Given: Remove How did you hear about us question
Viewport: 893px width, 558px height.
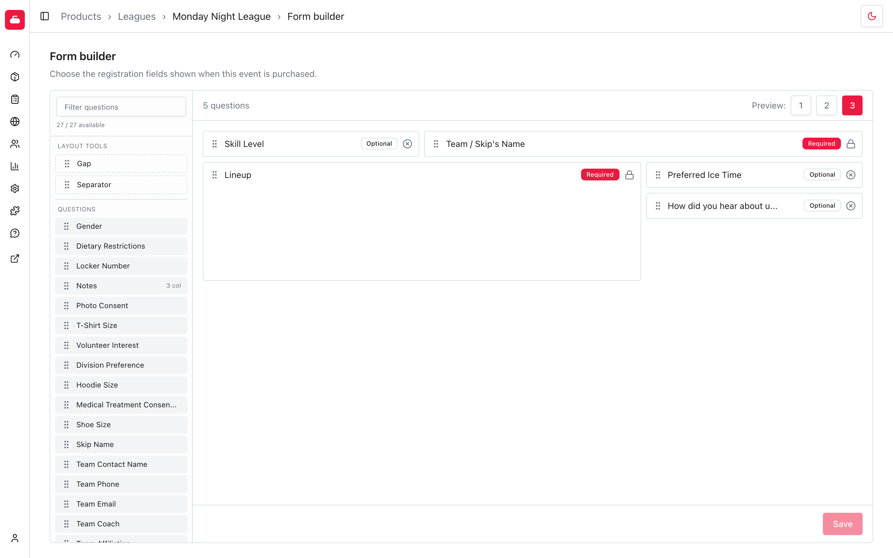Looking at the screenshot, I should tap(851, 206).
